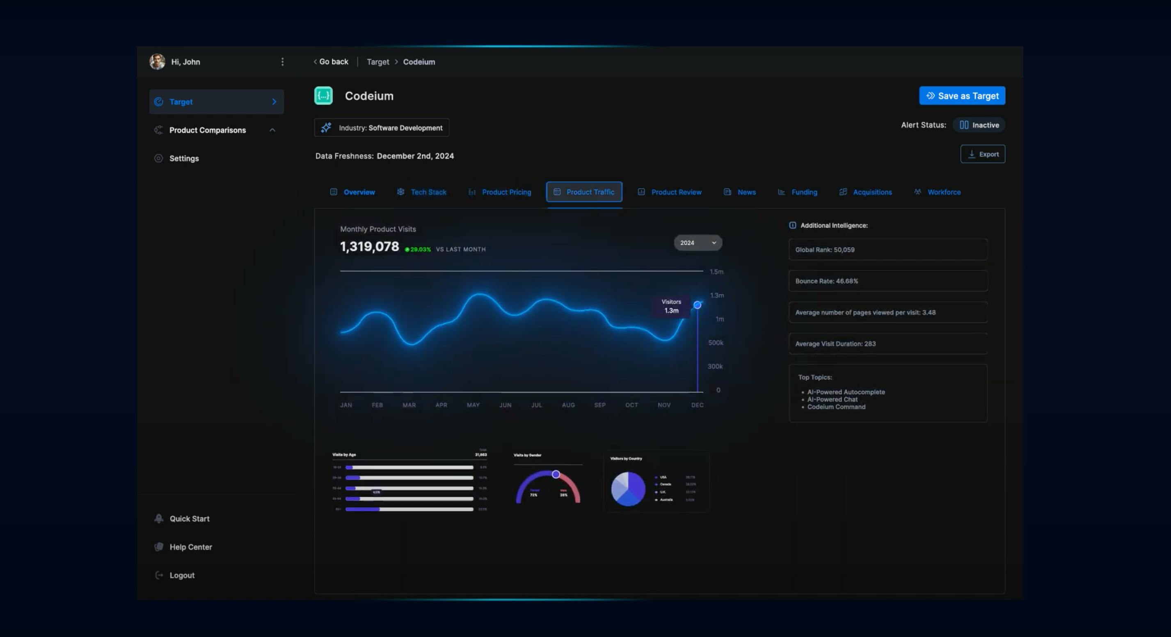
Task: Click the Help Center icon
Action: point(159,547)
